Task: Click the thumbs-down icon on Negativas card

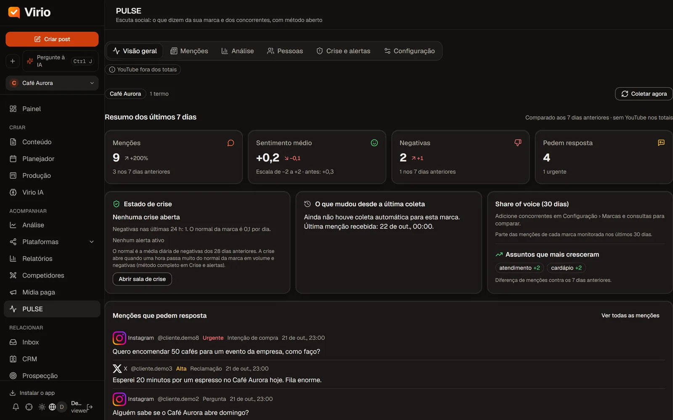Action: point(518,143)
